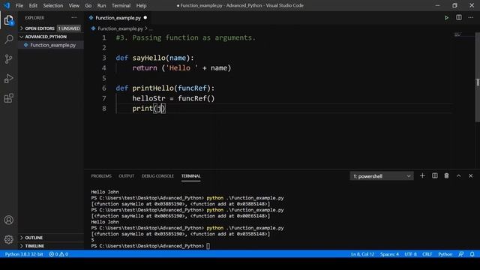
Task: Open the Source Control view
Action: (8, 58)
